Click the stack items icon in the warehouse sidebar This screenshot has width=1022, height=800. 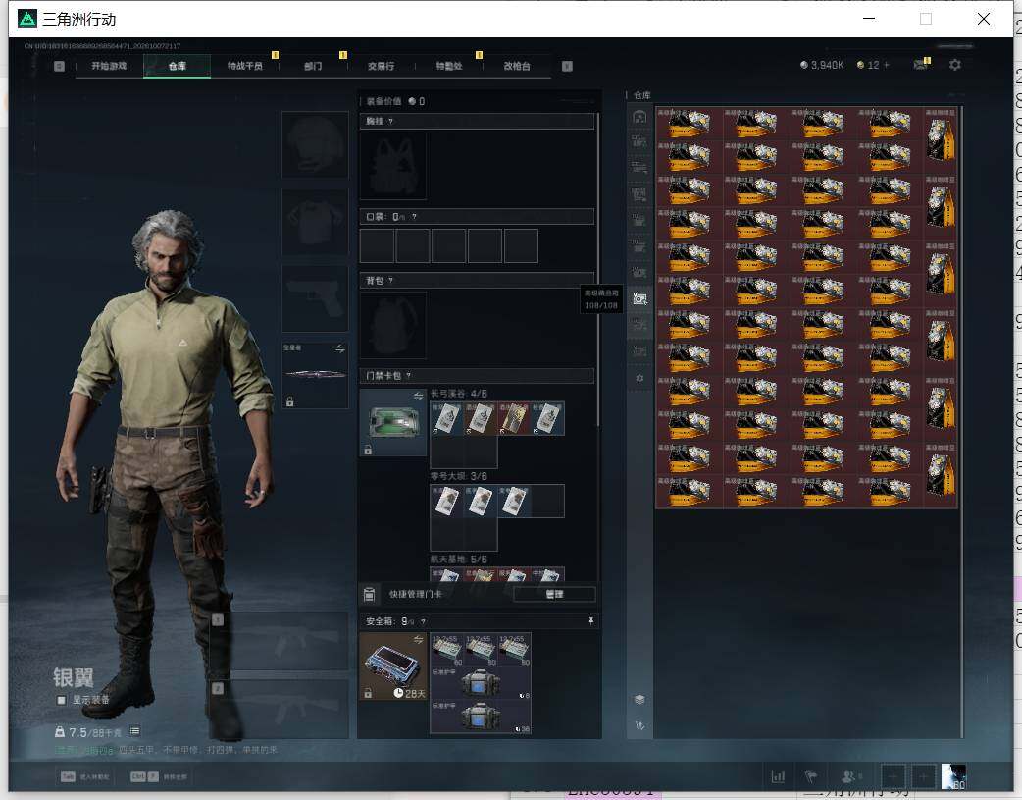pos(639,700)
